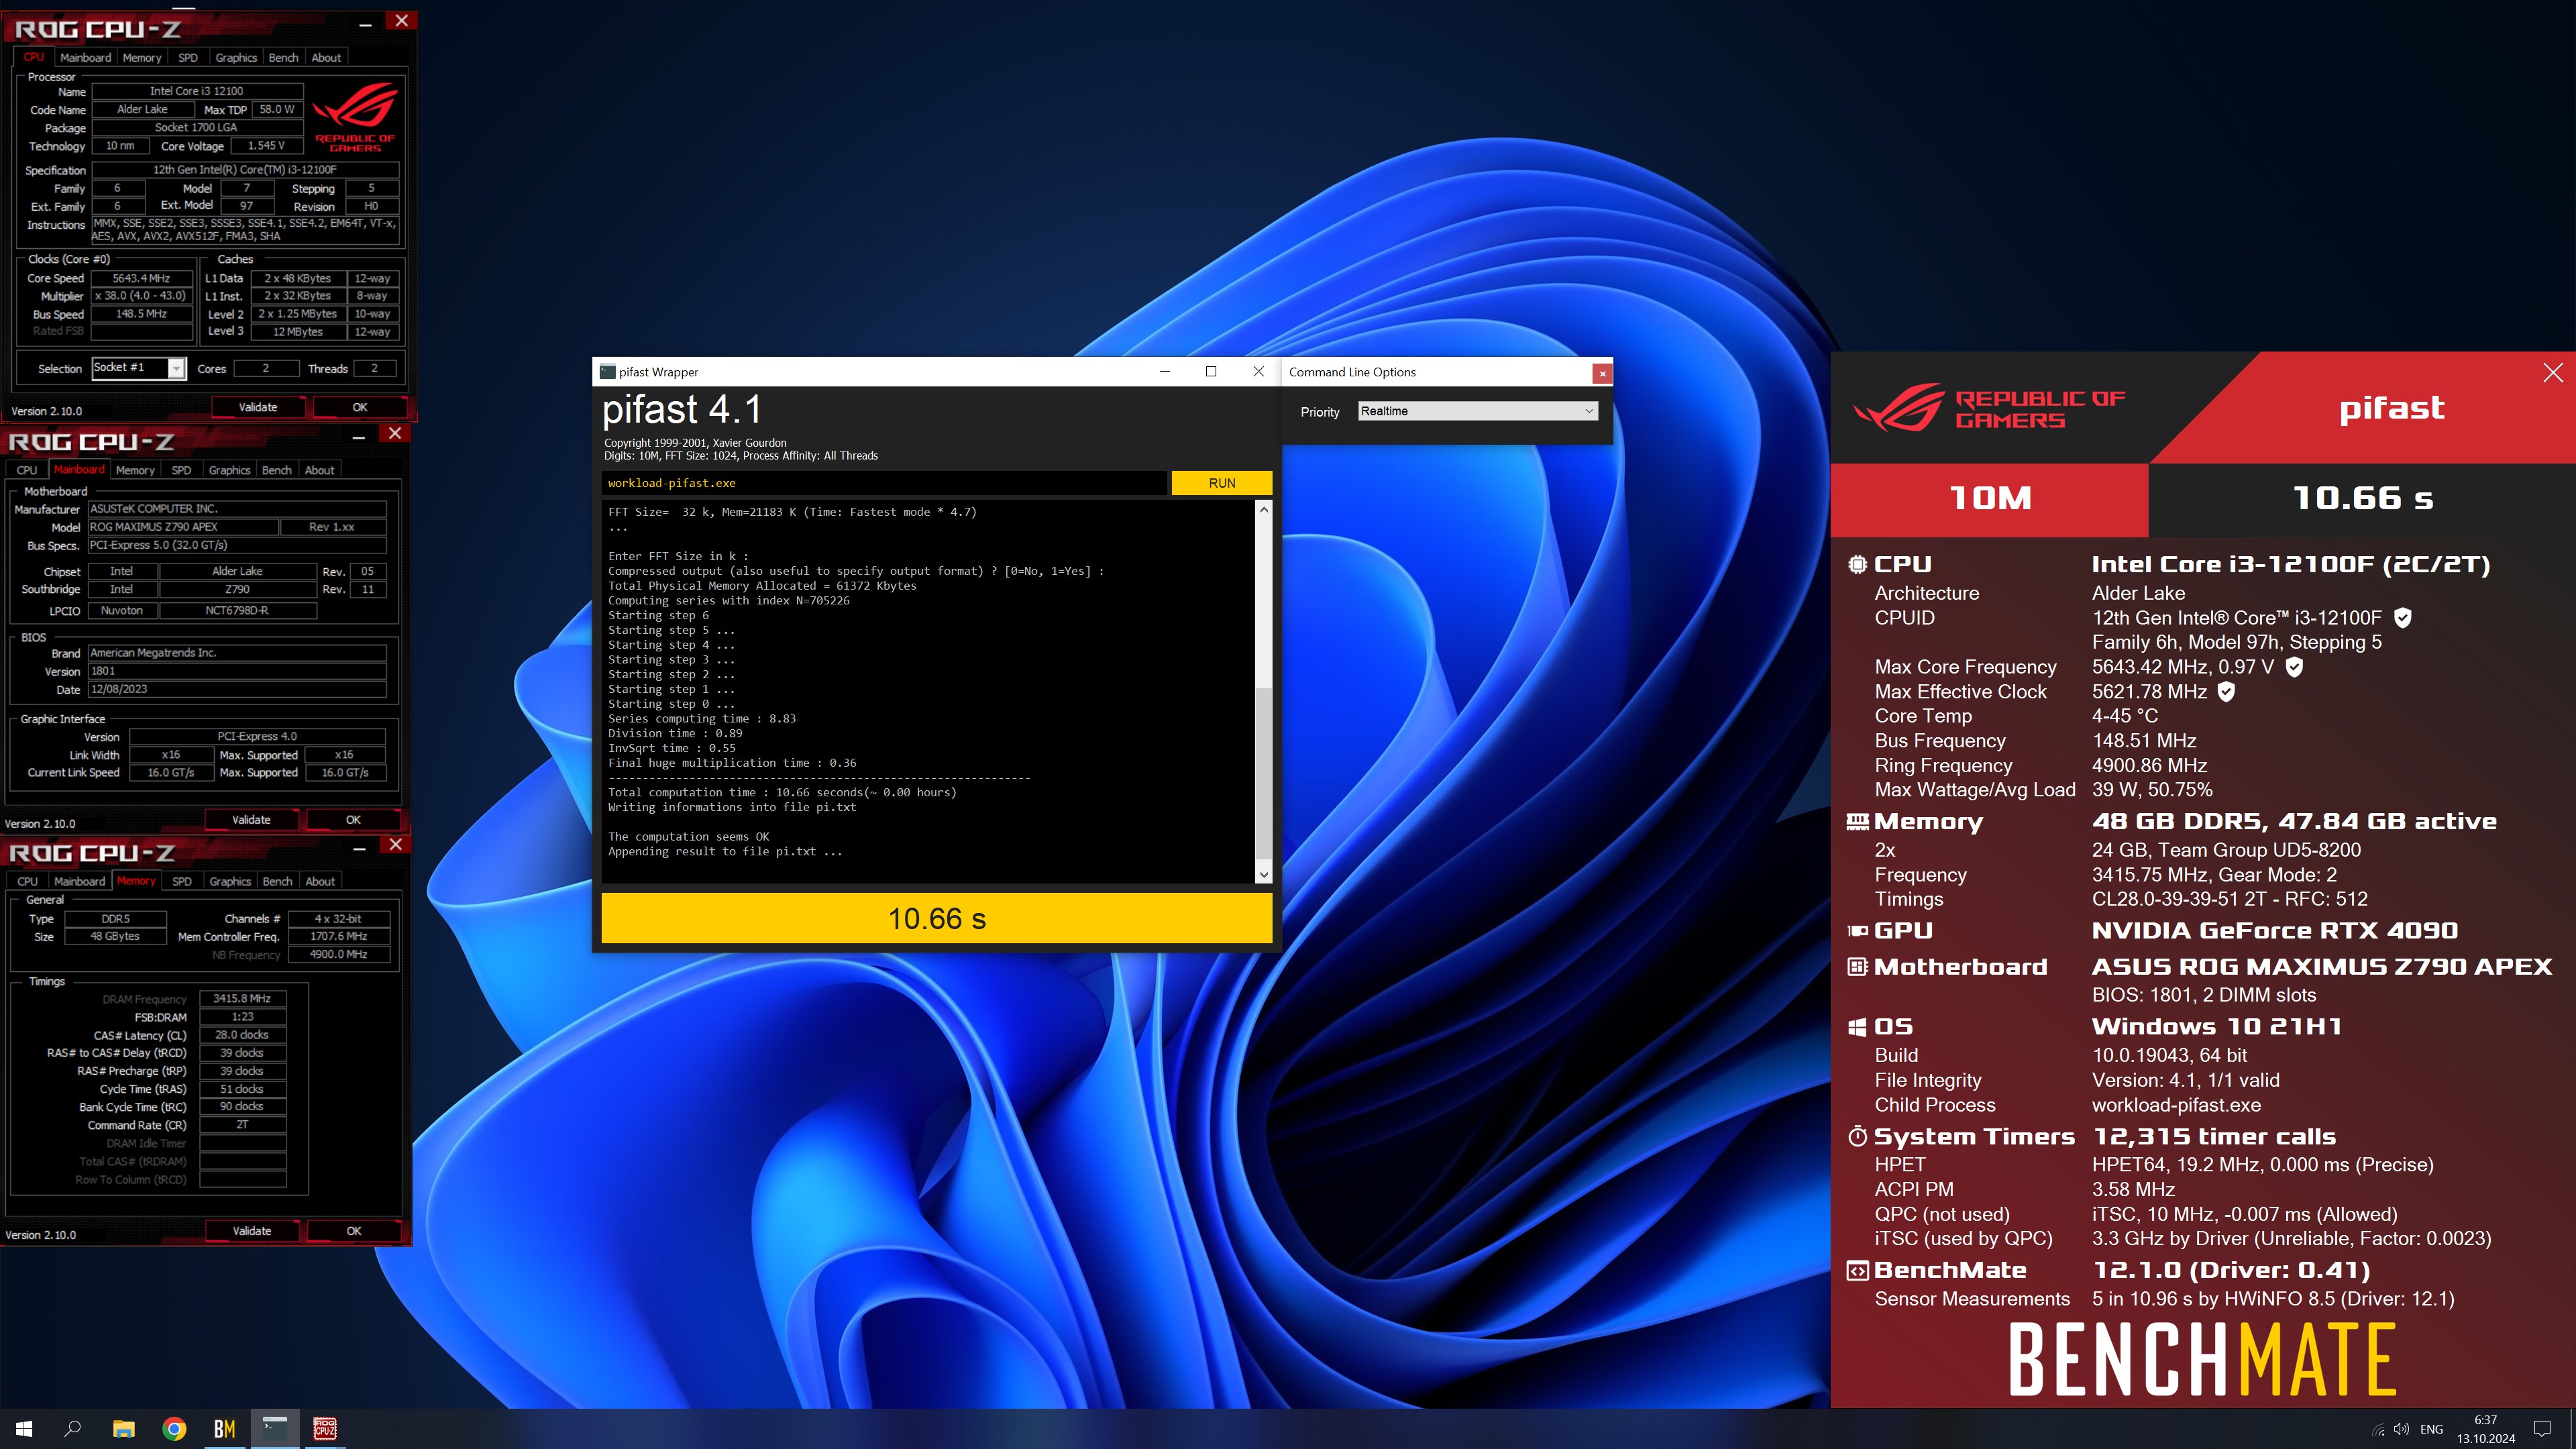This screenshot has width=2576, height=1449.
Task: Click RUN button in pifast Wrapper
Action: pyautogui.click(x=1222, y=483)
